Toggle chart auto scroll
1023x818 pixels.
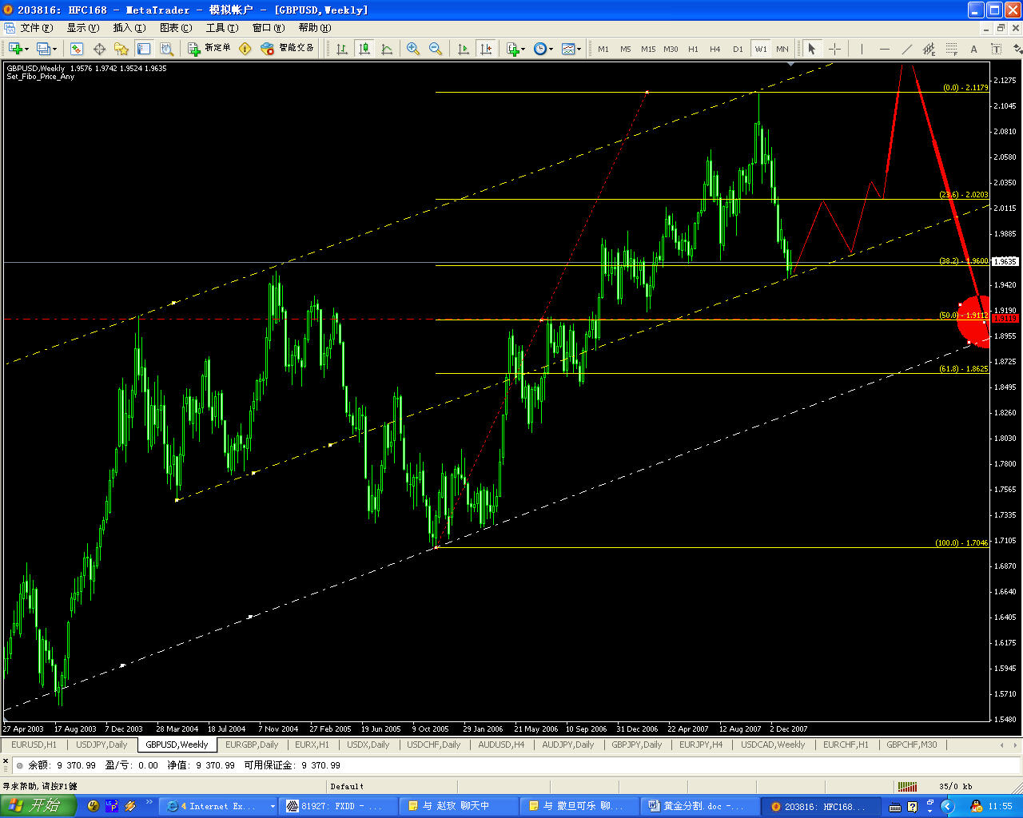(x=464, y=49)
